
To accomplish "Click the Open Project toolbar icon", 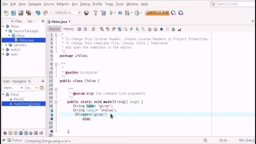I will 21,13.
